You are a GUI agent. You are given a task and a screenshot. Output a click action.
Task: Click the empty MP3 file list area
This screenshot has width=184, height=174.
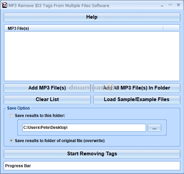point(92,56)
